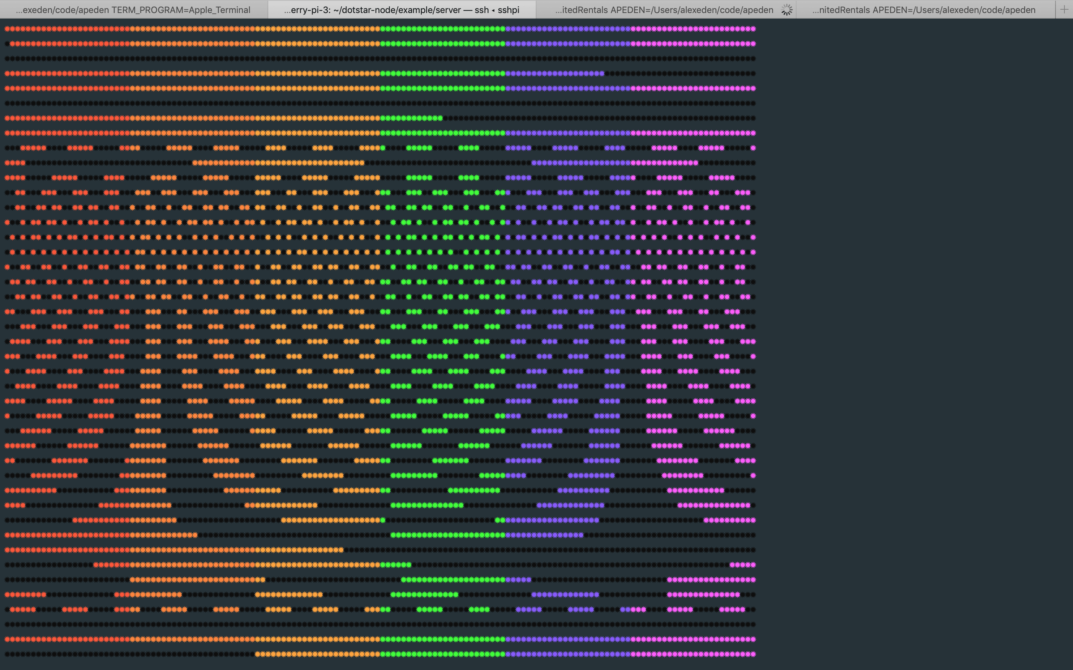The image size is (1073, 670).
Task: Open the nitedRentals APEDEN last tab
Action: (926, 9)
